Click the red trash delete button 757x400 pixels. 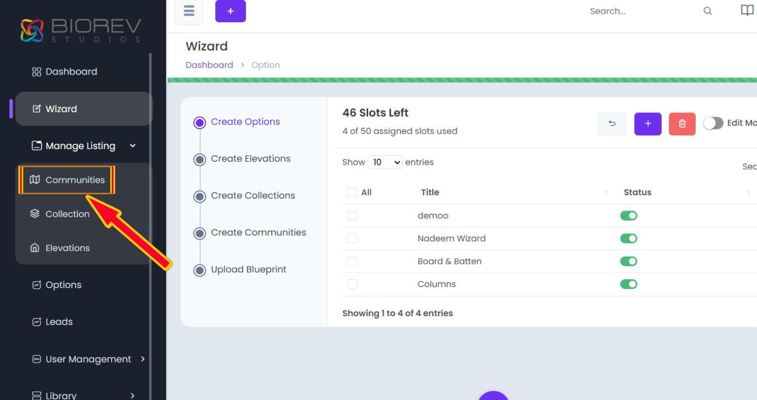(682, 124)
